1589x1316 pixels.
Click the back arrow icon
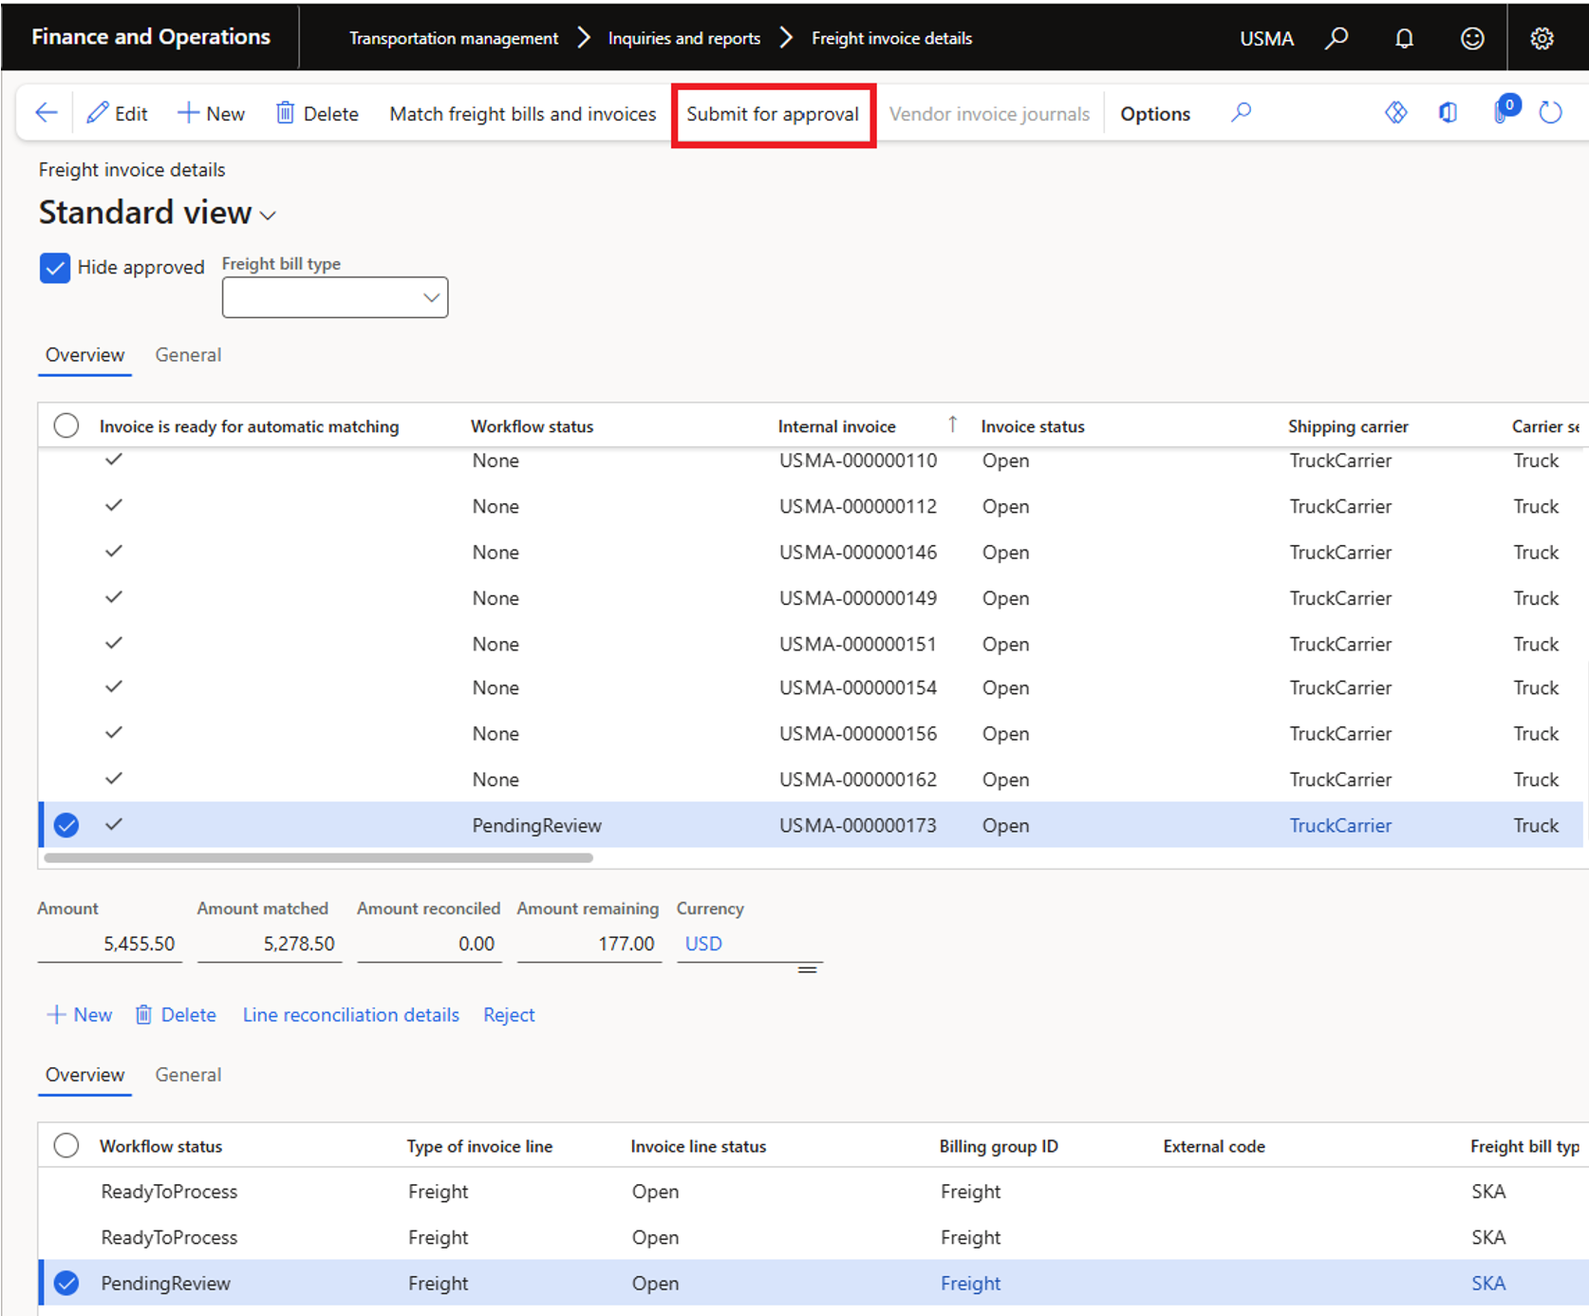(x=46, y=113)
